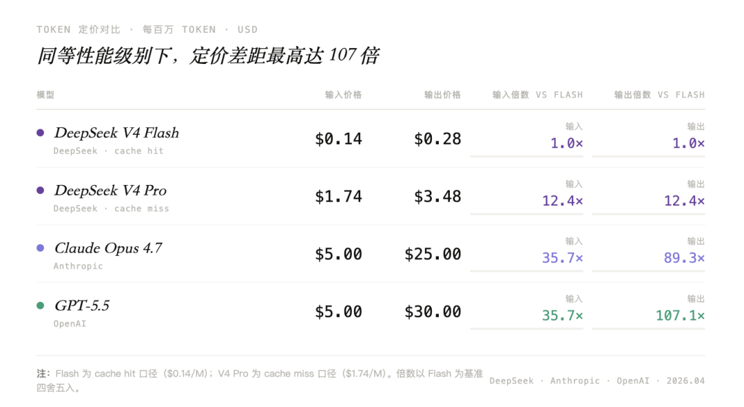Open the Claude Opus 4.7 row title
This screenshot has height=407, width=744.
[x=108, y=248]
